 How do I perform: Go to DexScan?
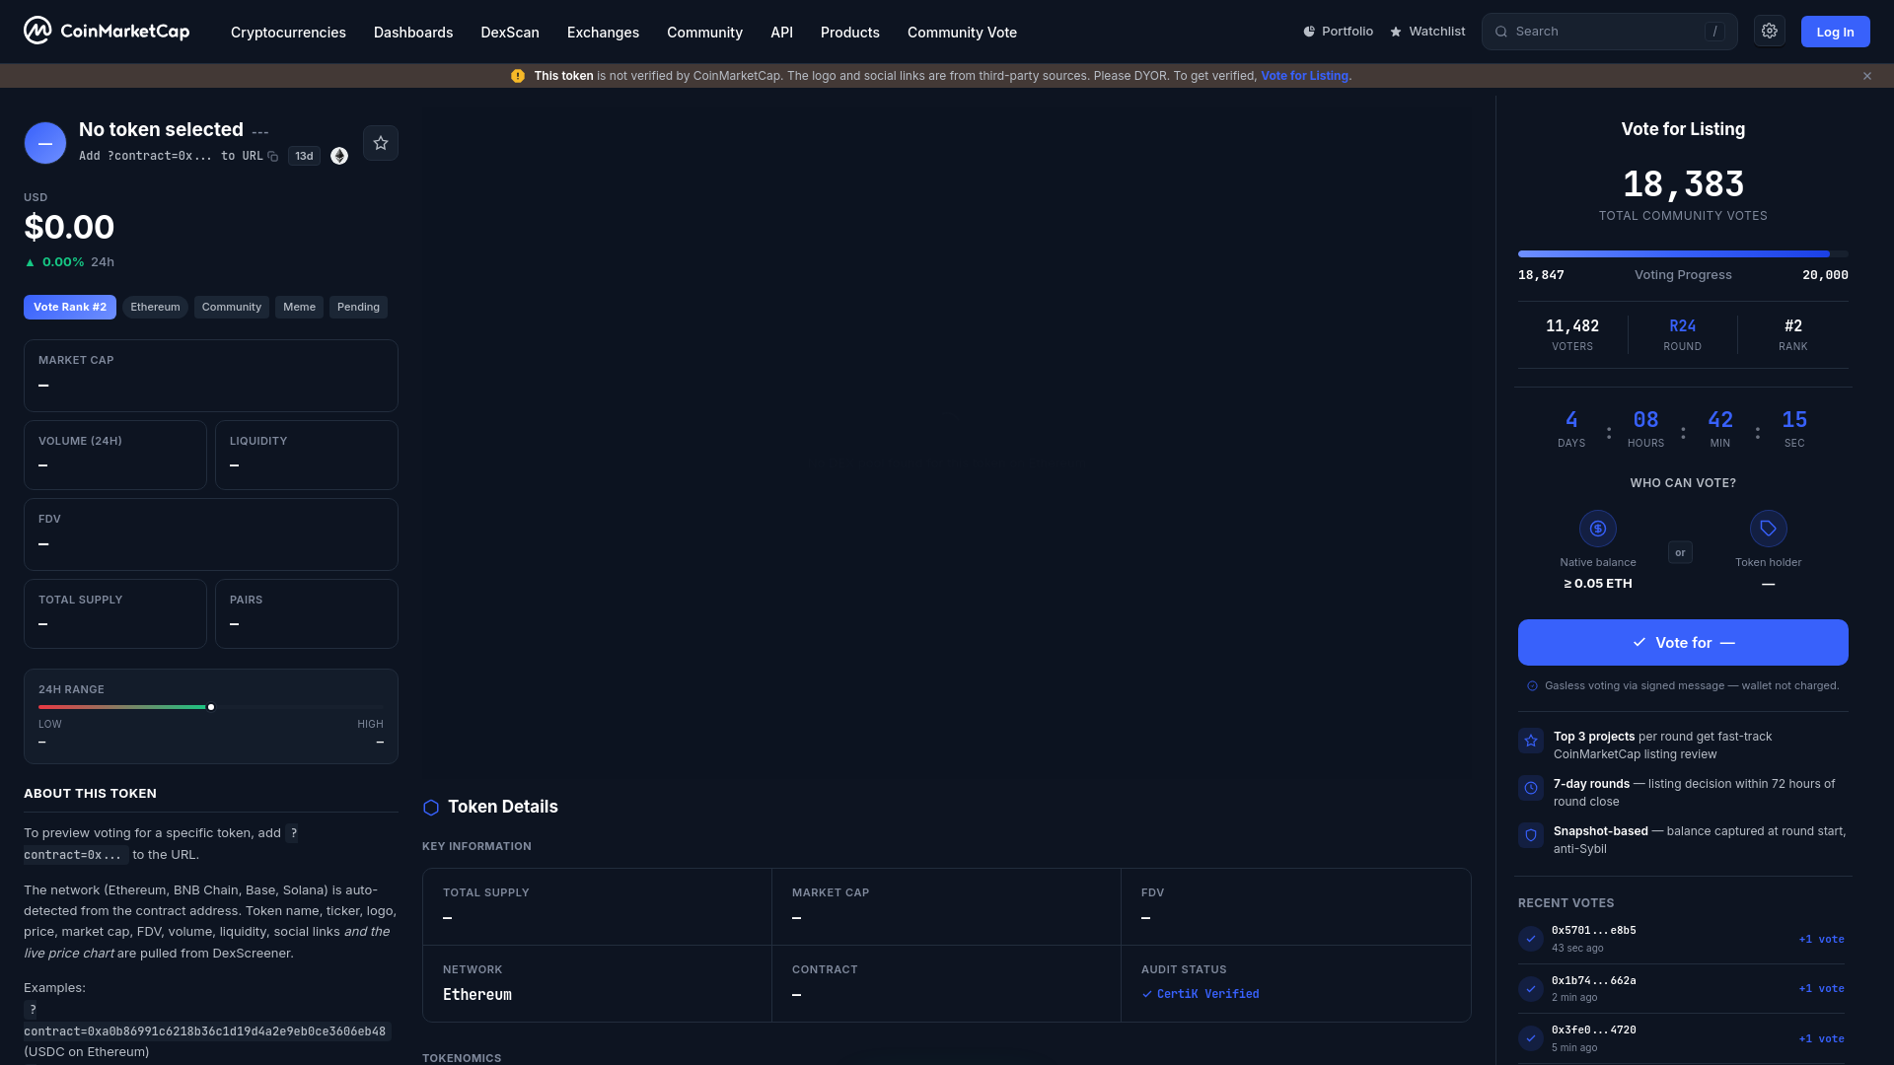click(x=510, y=33)
